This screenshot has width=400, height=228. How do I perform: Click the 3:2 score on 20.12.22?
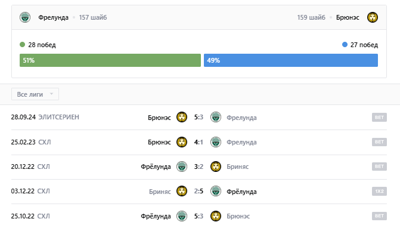(199, 167)
